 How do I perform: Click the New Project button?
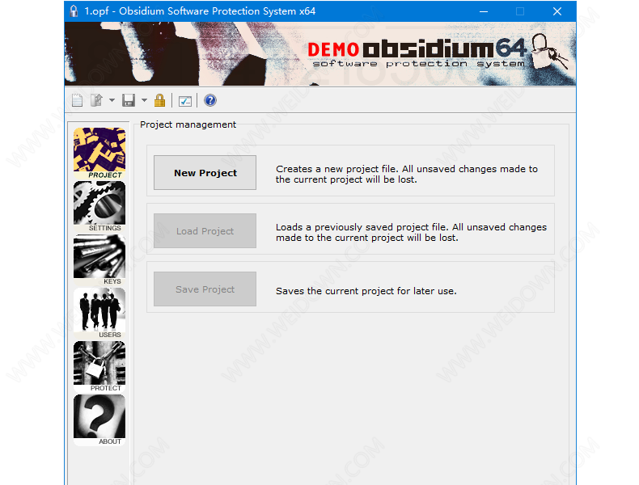tap(205, 173)
